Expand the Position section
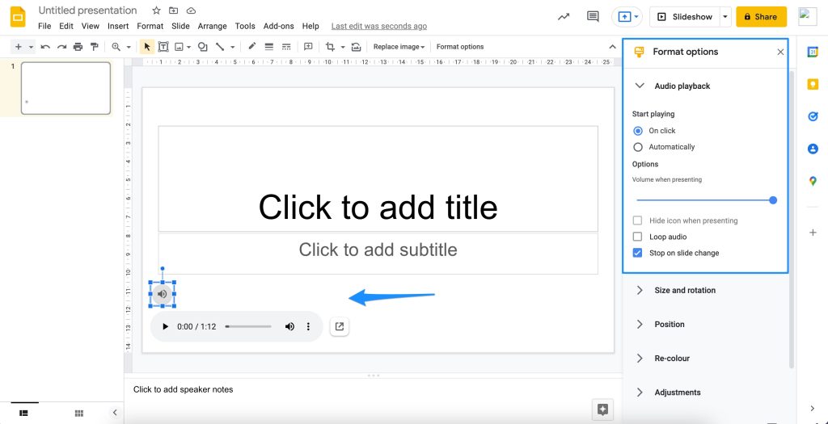This screenshot has height=424, width=828. (x=640, y=325)
